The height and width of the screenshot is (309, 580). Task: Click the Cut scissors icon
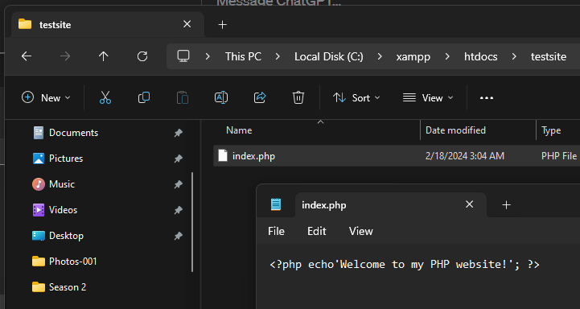tap(105, 97)
